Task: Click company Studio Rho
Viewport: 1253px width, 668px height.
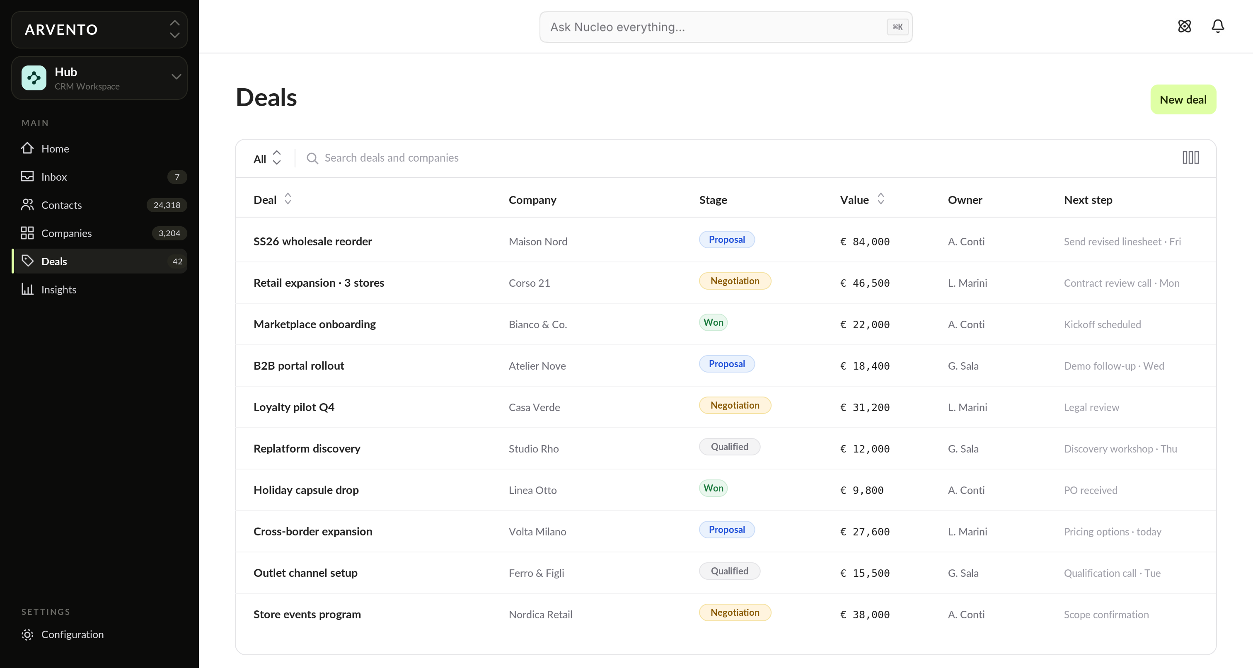Action: pos(534,448)
